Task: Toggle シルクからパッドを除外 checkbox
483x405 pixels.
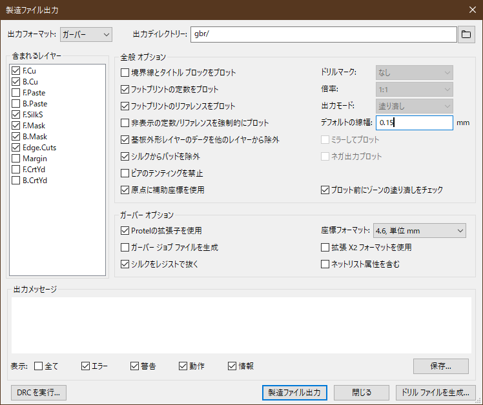Action: (125, 157)
